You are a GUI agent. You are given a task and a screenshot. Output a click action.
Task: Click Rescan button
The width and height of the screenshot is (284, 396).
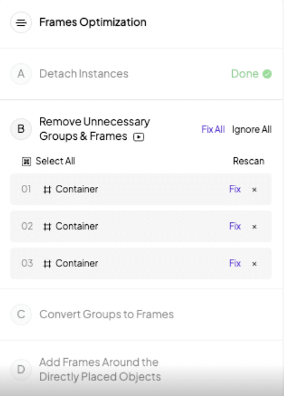click(x=248, y=161)
